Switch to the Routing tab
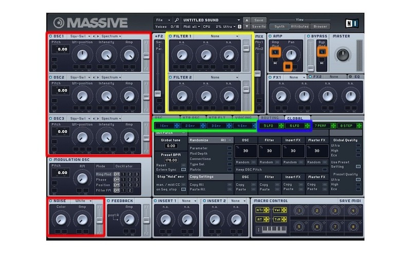This screenshot has height=253, width=411. click(x=270, y=118)
